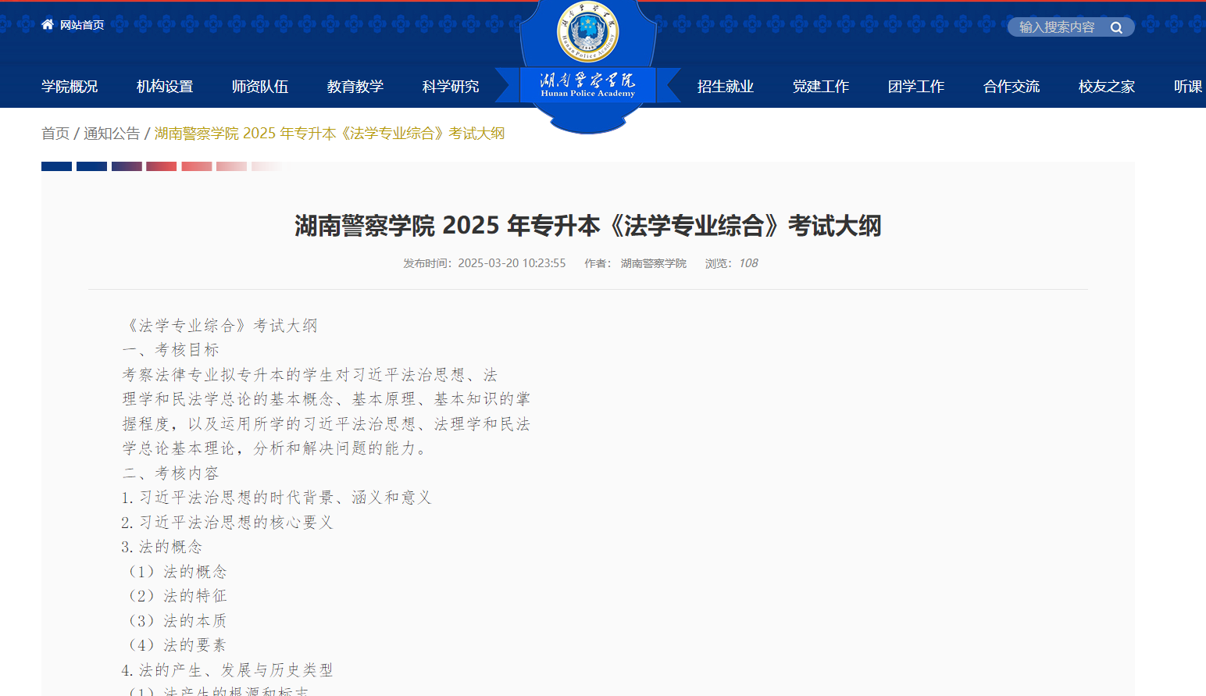
Task: Open the 招生就业 menu
Action: [726, 87]
